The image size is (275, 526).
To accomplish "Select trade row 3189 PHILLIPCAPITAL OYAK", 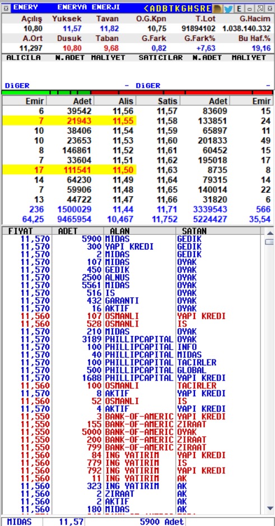I will click(x=132, y=339).
